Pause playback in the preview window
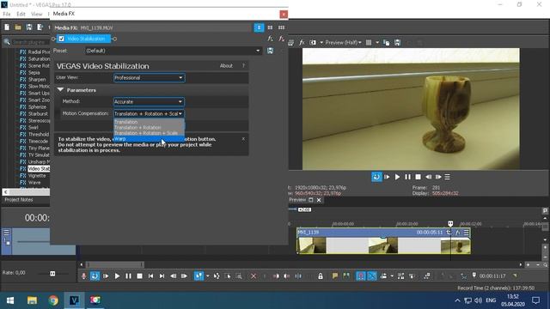Image resolution: width=550 pixels, height=309 pixels. point(407,177)
